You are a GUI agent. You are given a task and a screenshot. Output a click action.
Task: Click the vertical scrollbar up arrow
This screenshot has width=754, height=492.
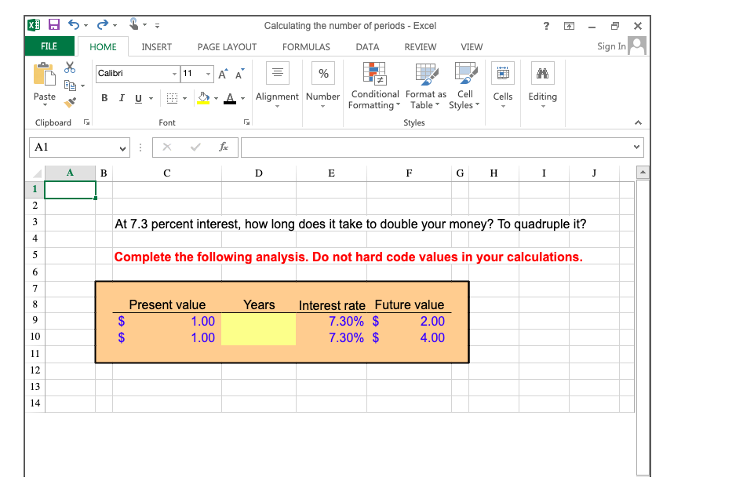pos(643,172)
